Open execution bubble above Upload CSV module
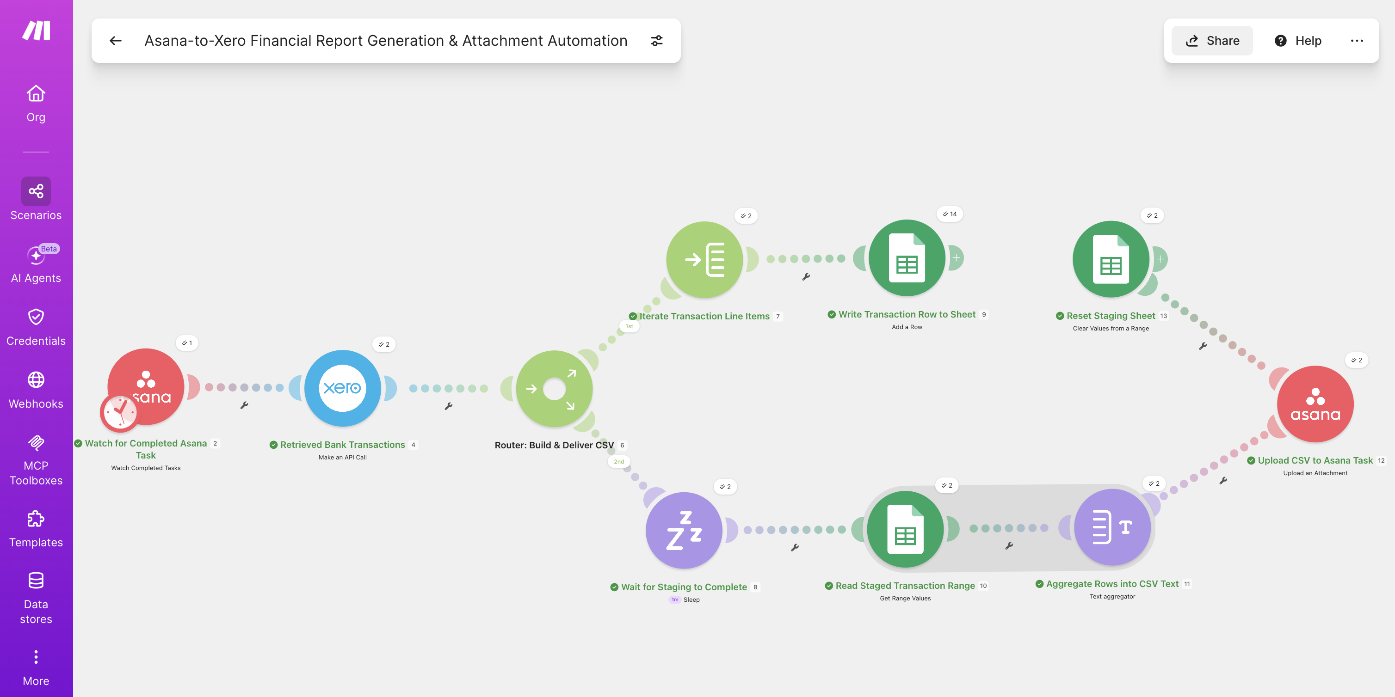This screenshot has height=697, width=1395. 1356,361
